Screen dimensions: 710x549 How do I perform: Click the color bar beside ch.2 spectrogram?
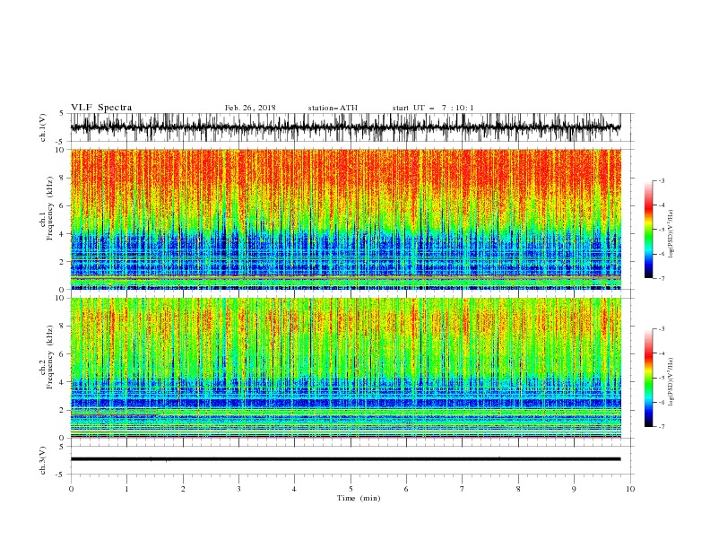649,378
